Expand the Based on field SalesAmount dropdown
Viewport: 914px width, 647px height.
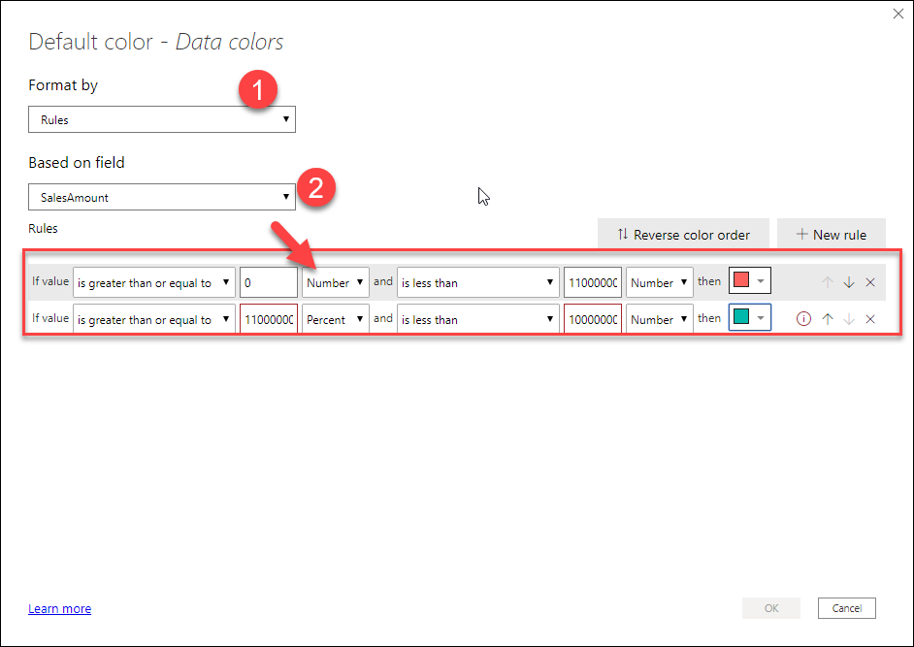click(162, 197)
